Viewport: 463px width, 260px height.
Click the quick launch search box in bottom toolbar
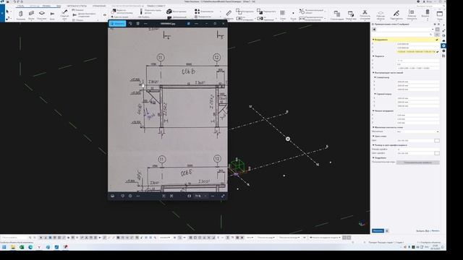tap(15, 238)
